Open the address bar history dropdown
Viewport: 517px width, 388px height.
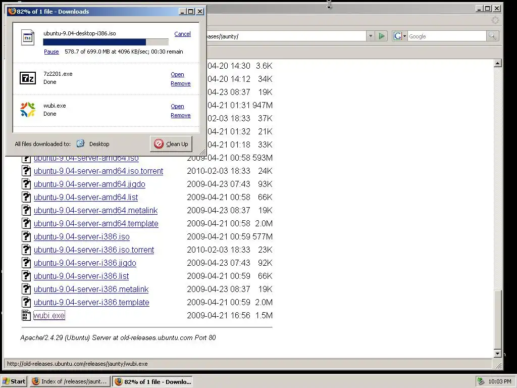pyautogui.click(x=371, y=36)
